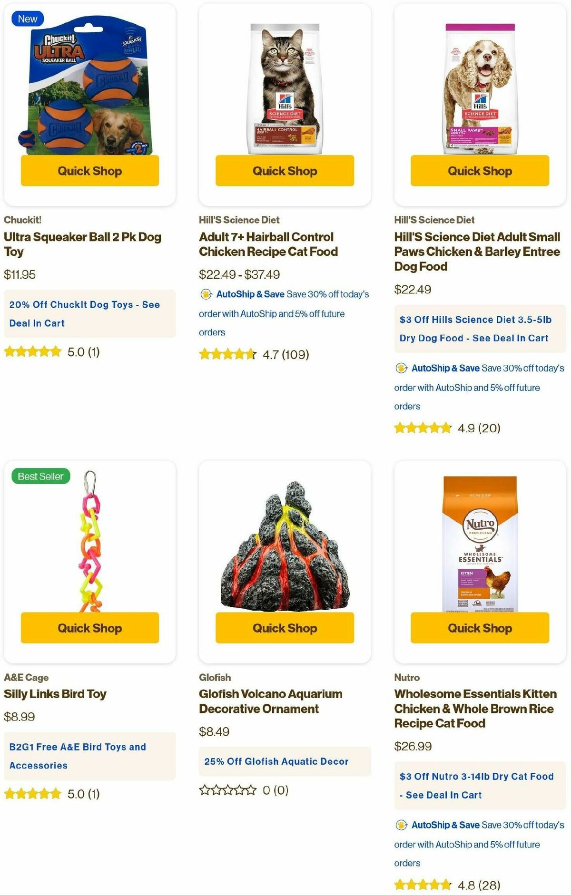
Task: Open Wholesome Essentials Kitten Cat Food link
Action: [x=475, y=709]
